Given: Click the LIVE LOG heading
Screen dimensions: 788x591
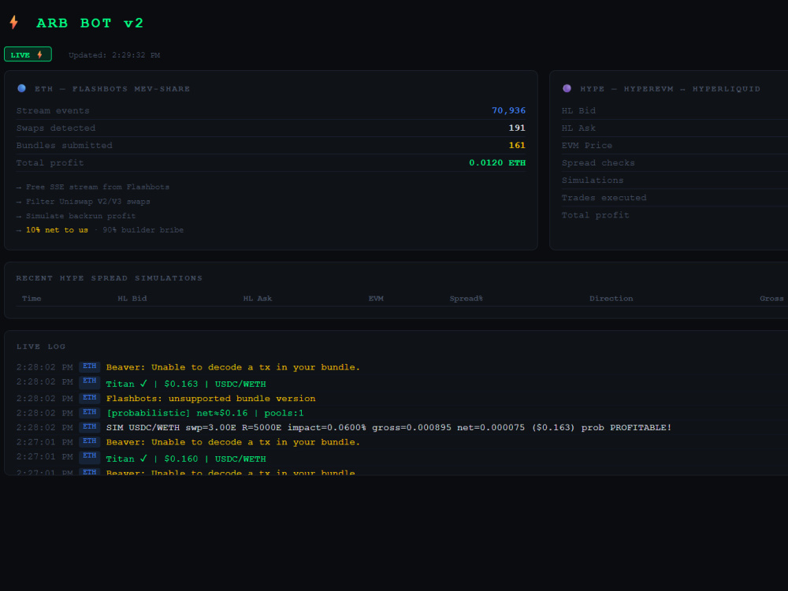Looking at the screenshot, I should click(x=41, y=347).
